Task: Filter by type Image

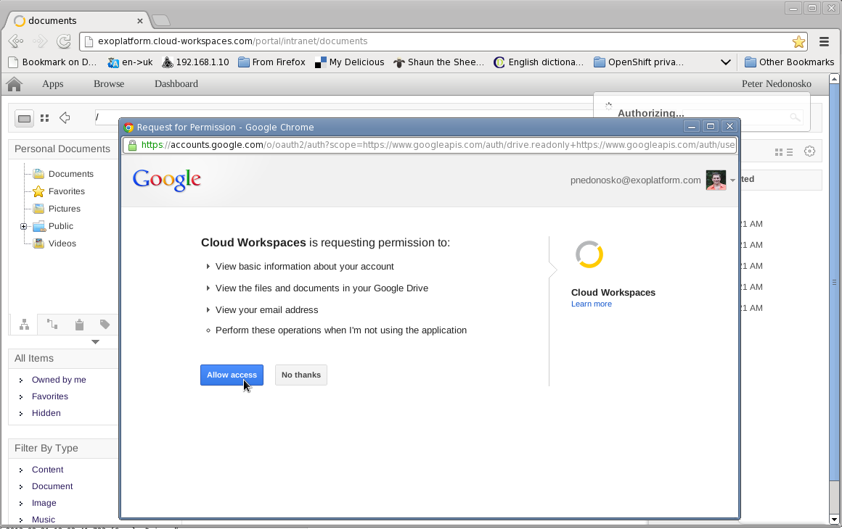Action: click(x=44, y=503)
